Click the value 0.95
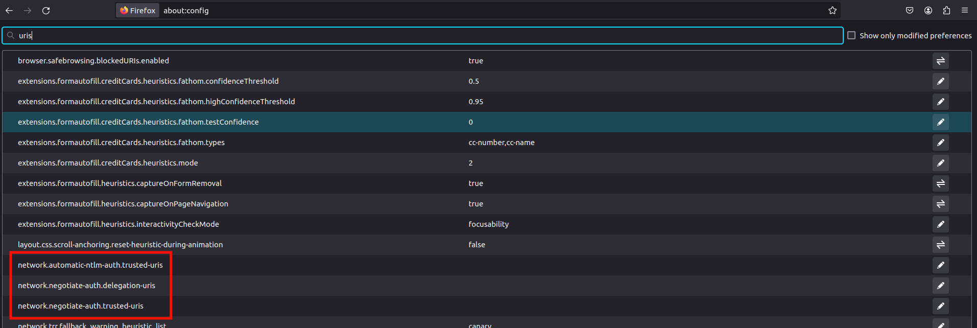 [x=476, y=102]
